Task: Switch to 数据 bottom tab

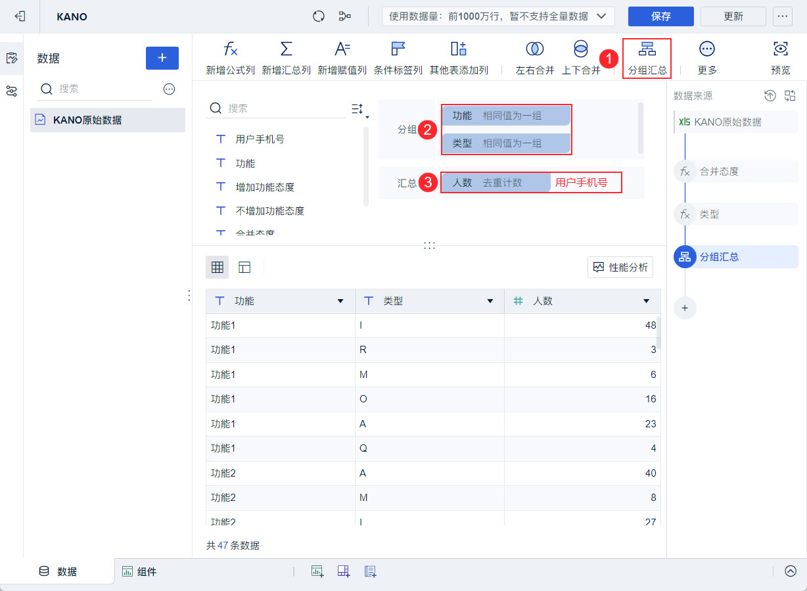Action: (58, 571)
